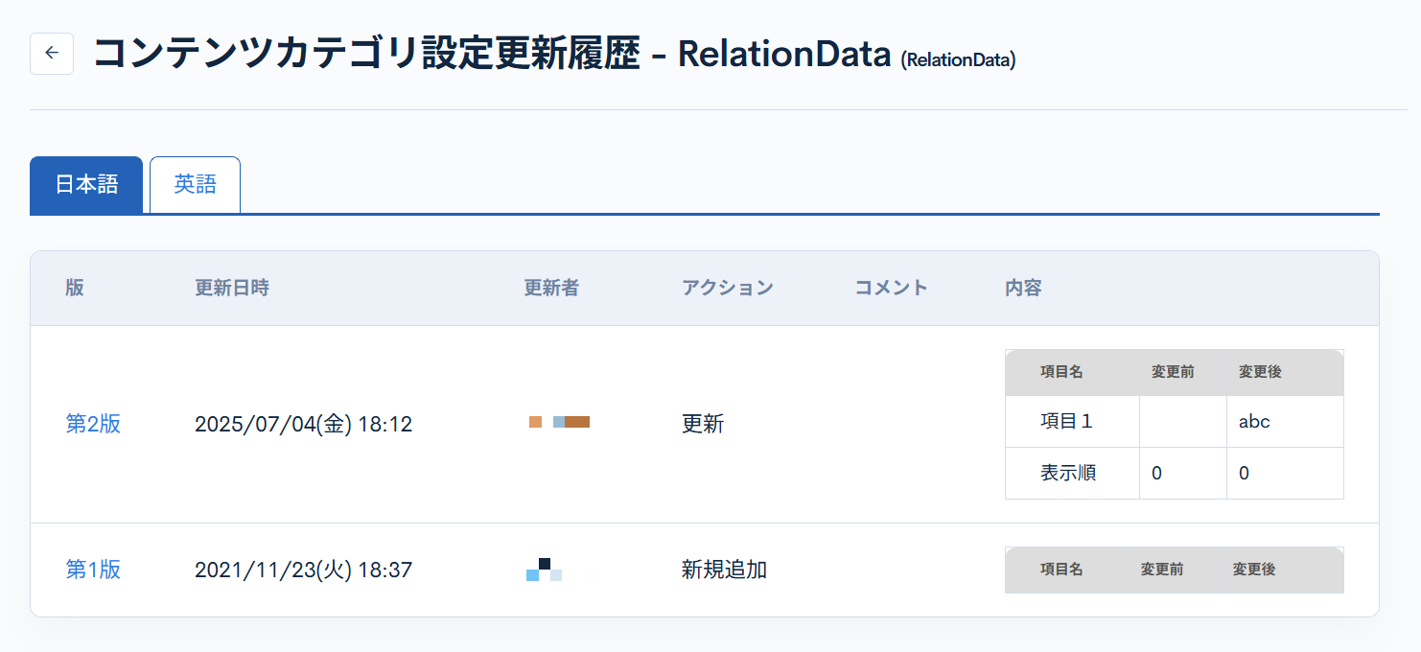
Task: Click the 内容 column header
Action: 1023,288
